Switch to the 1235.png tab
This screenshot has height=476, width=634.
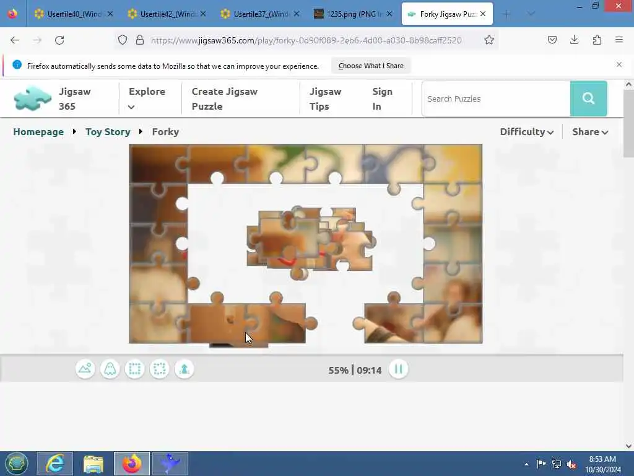(352, 14)
